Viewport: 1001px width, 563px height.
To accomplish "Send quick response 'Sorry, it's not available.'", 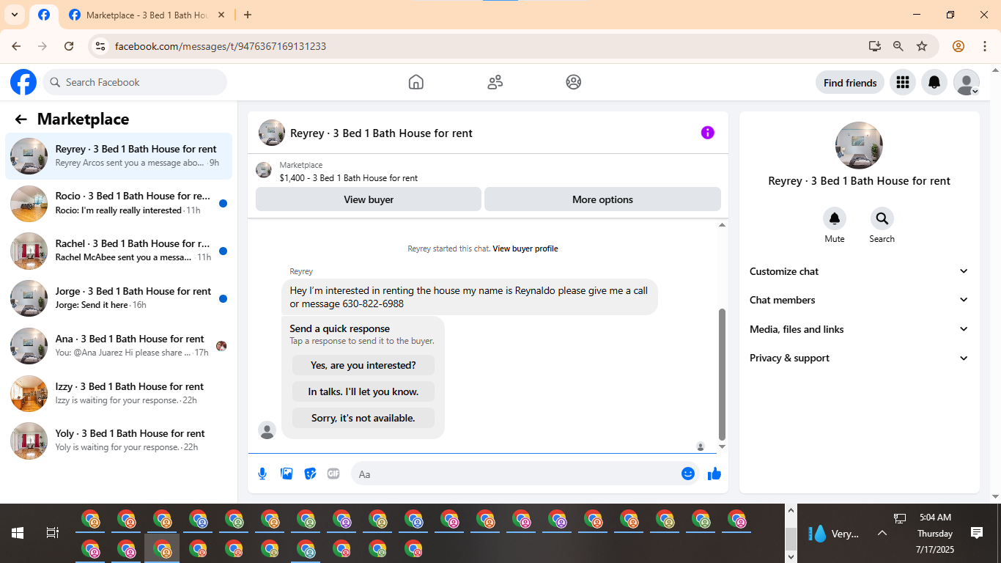I will pyautogui.click(x=363, y=418).
